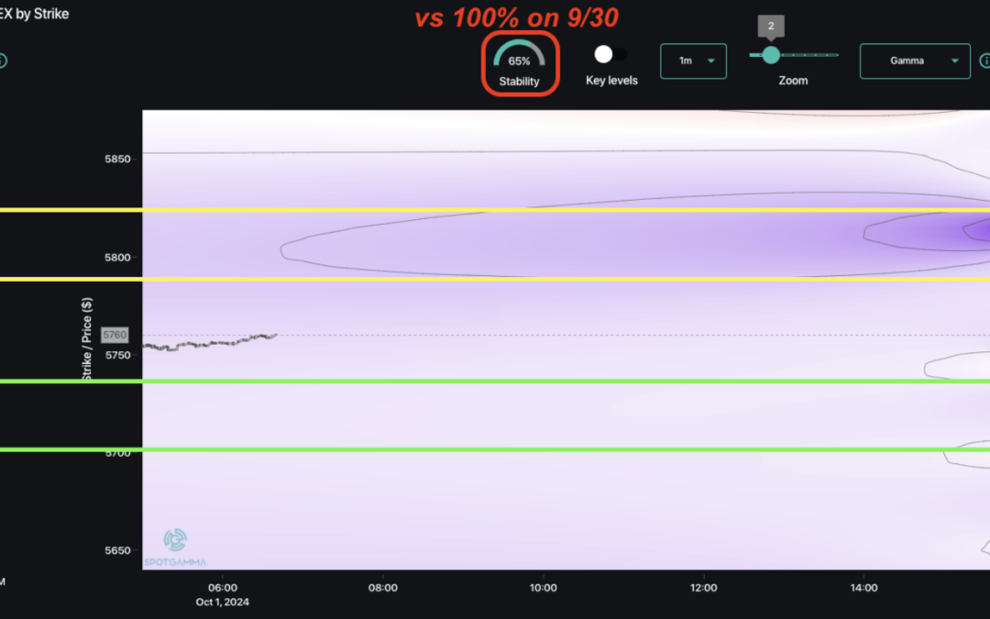Click the 06:00 time axis label
The width and height of the screenshot is (990, 619).
222,588
